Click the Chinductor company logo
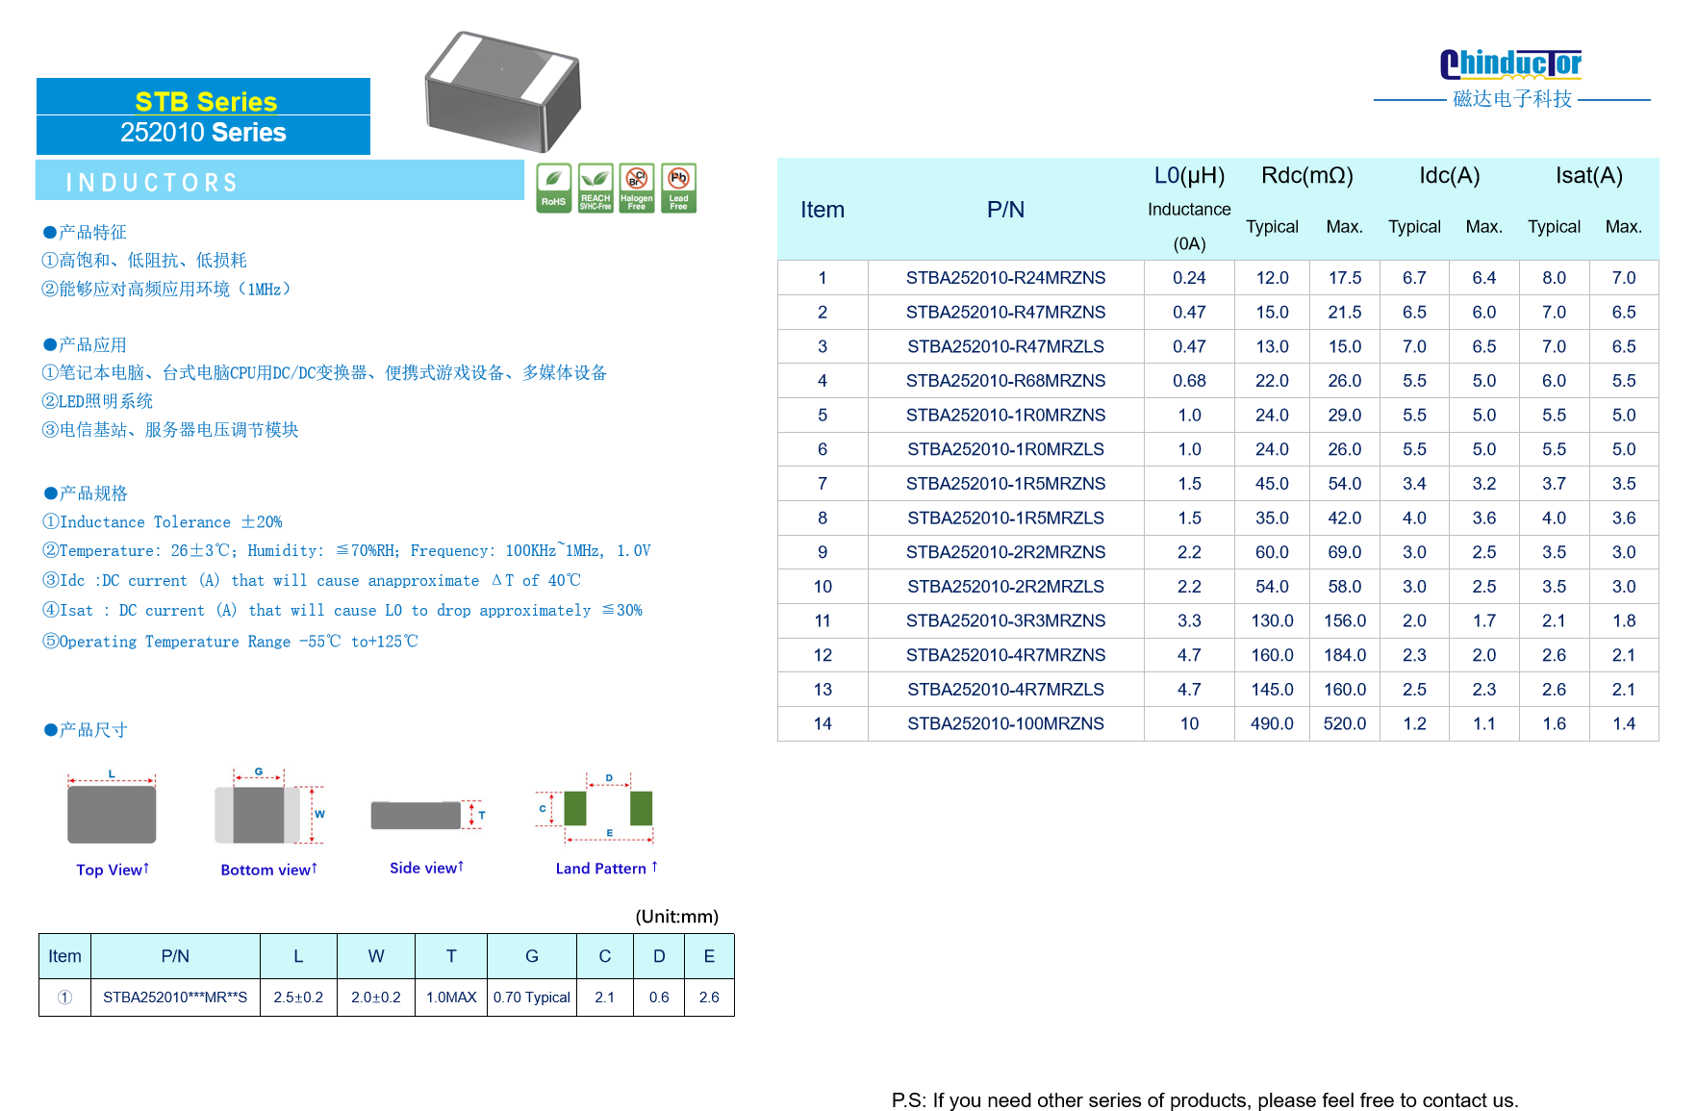The image size is (1697, 1111). coord(1510,64)
